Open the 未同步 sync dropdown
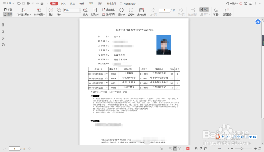Viewport: 264px width, 152px height. (232, 3)
